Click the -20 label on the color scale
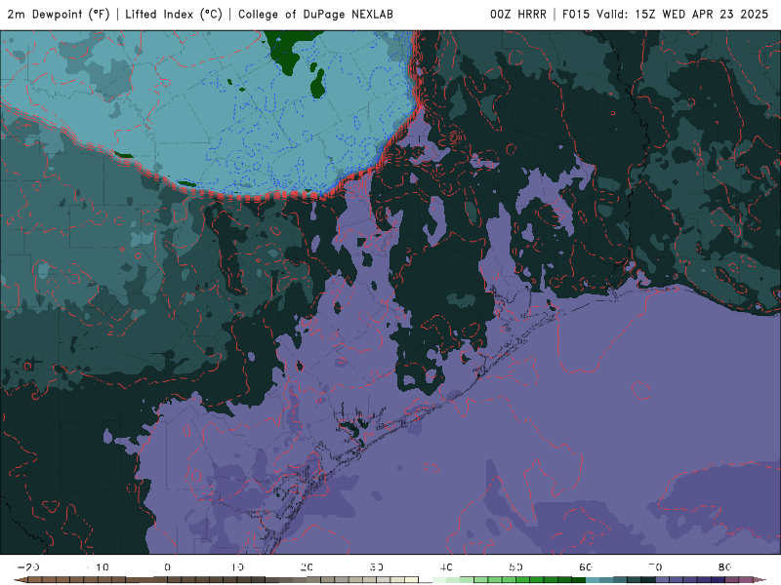Image resolution: width=781 pixels, height=585 pixels. tap(28, 567)
